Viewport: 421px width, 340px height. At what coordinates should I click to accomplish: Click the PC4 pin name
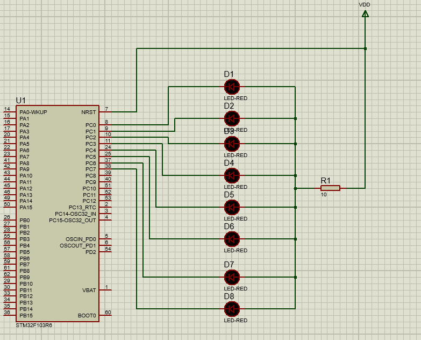91,151
